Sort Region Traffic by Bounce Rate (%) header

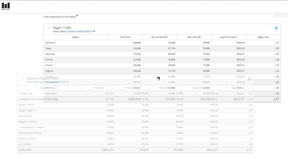(x=159, y=37)
